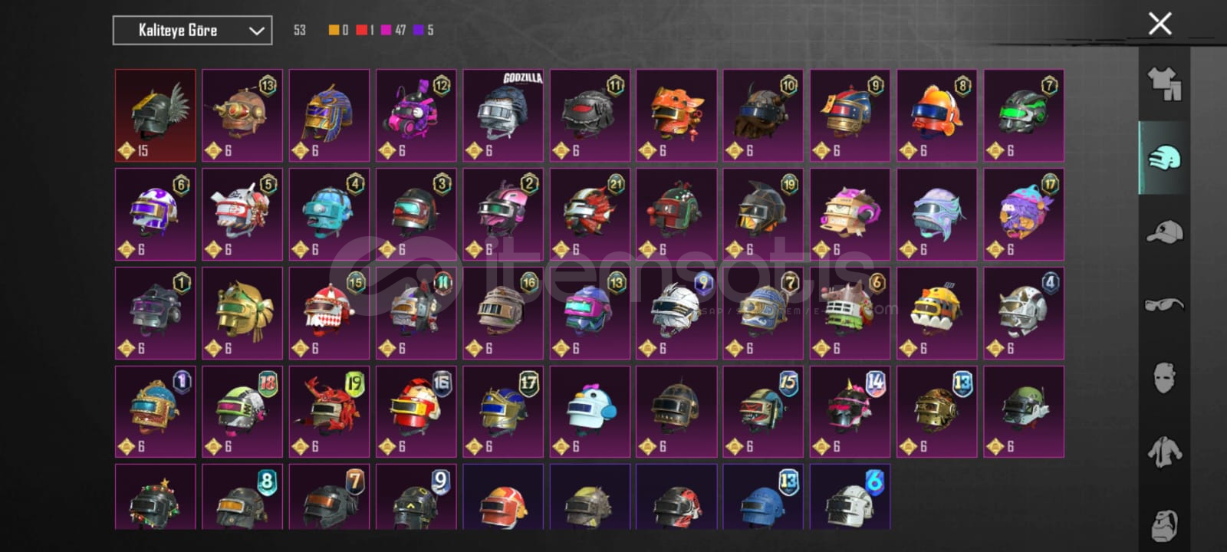Open the outfit sets category icon
Image resolution: width=1227 pixels, height=552 pixels.
pyautogui.click(x=1163, y=84)
